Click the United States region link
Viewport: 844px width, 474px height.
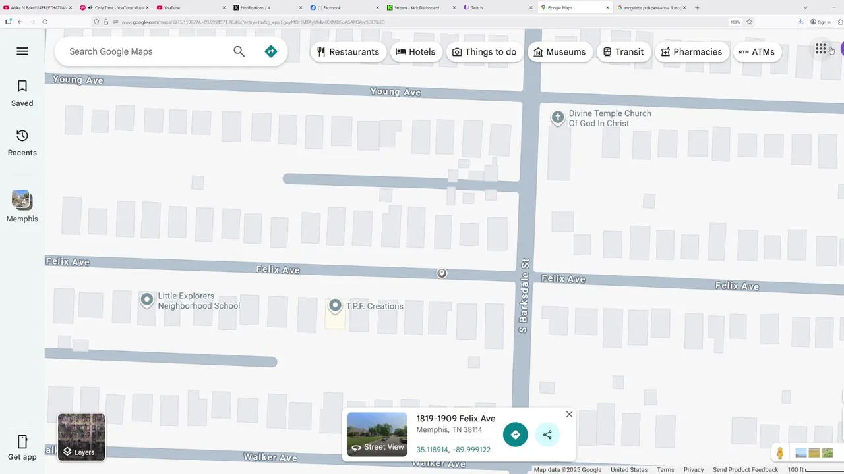629,470
